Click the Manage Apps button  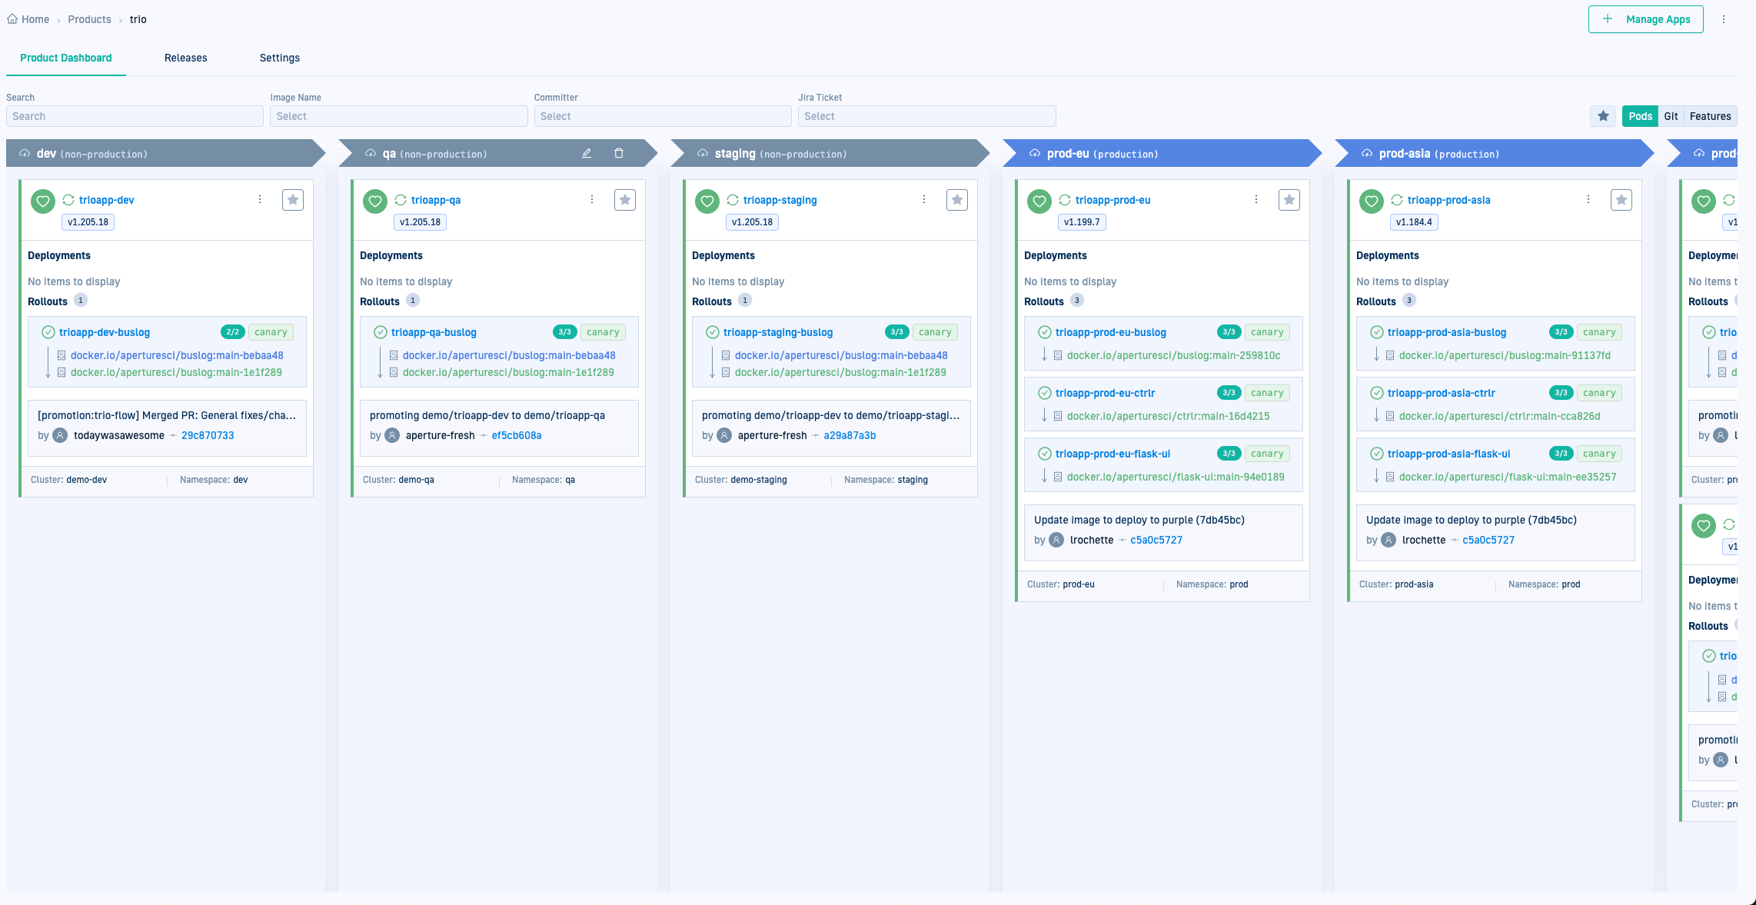[x=1645, y=19]
